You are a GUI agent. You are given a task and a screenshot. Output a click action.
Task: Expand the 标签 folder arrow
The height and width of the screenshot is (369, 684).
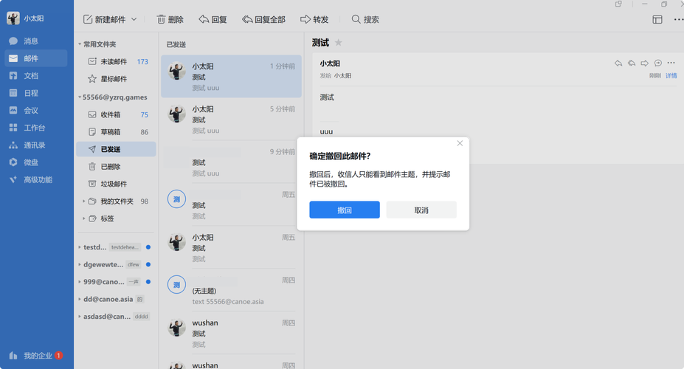[x=84, y=218]
